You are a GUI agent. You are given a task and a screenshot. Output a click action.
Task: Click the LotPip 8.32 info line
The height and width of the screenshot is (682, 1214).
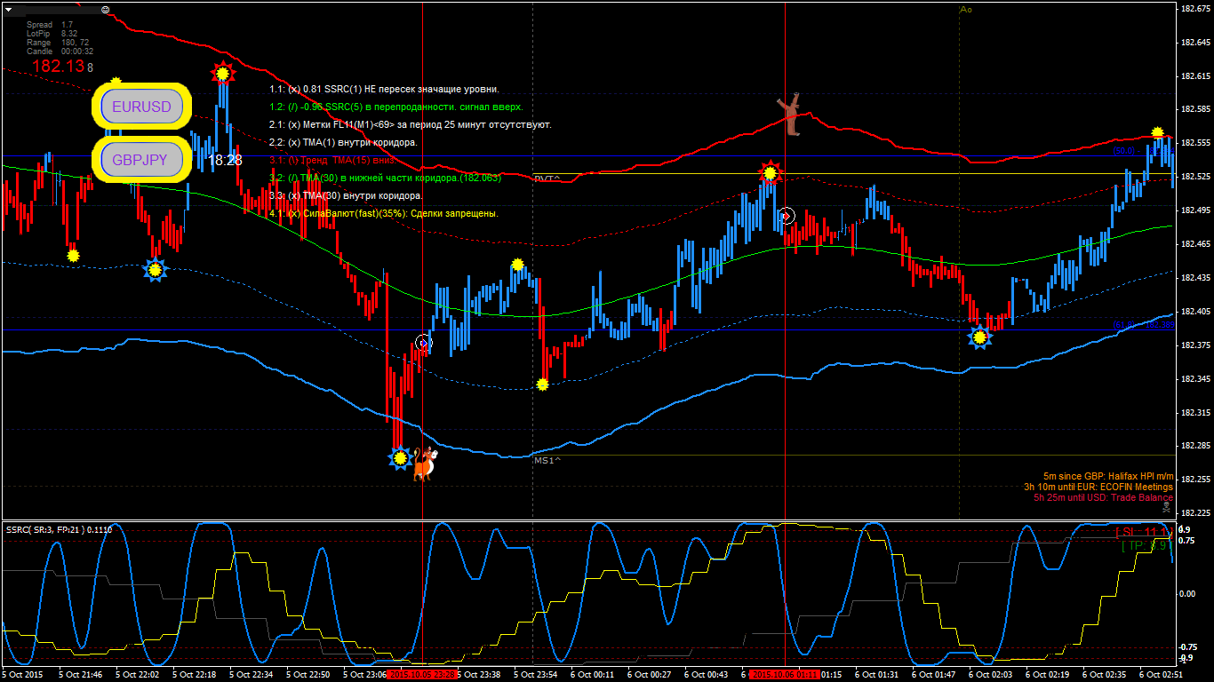tap(52, 34)
